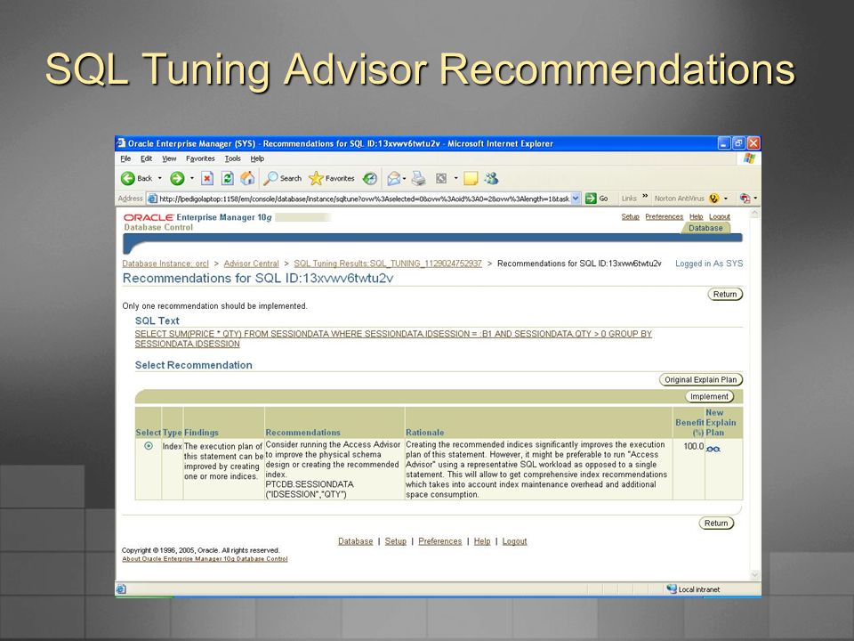Open the Forward button dropdown arrow
Viewport: 854px width, 641px height.
click(192, 178)
